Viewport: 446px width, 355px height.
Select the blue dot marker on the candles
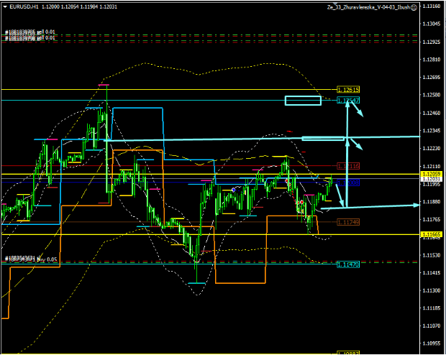point(233,189)
